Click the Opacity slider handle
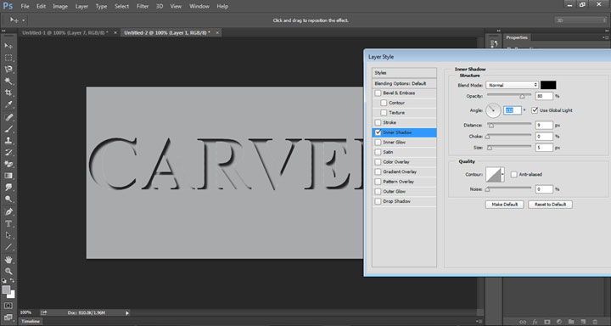 coord(522,96)
